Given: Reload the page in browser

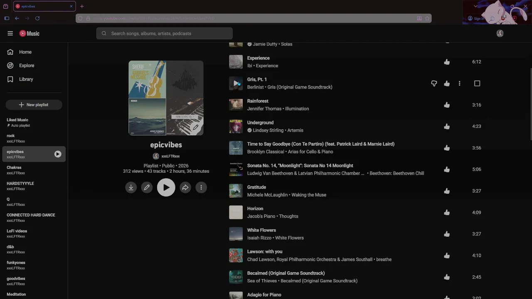Looking at the screenshot, I should [37, 18].
